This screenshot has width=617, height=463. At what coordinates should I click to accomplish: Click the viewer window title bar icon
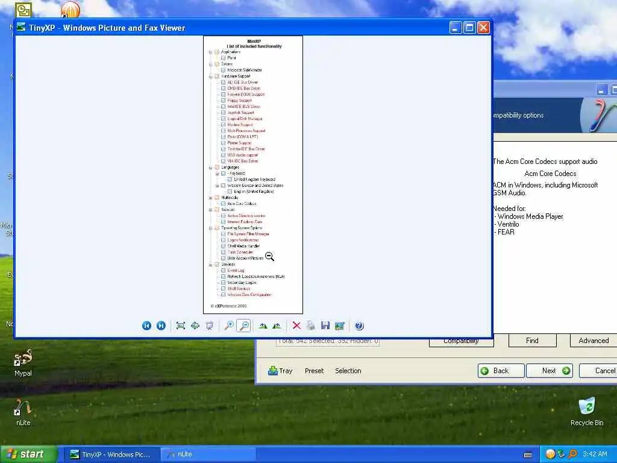point(21,27)
